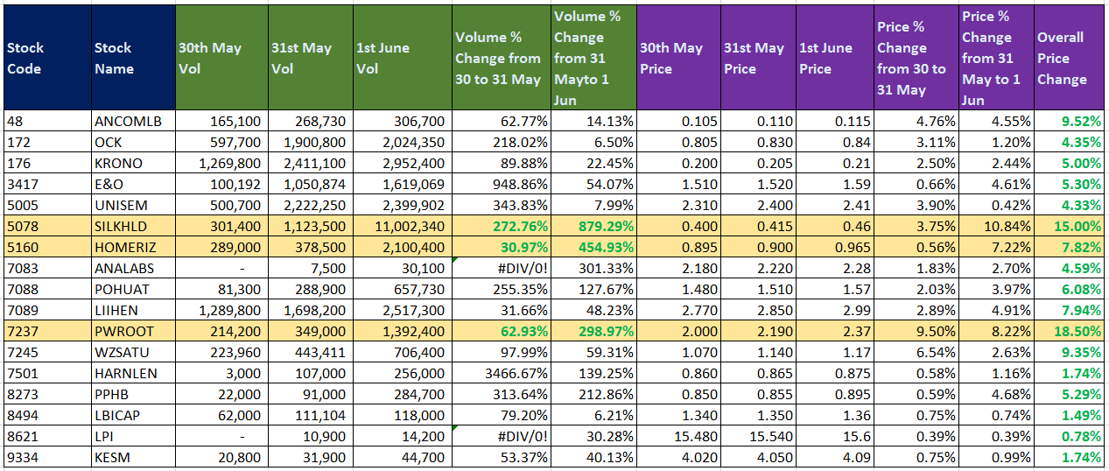
Task: Select the Stock Code header cell
Action: 46,59
